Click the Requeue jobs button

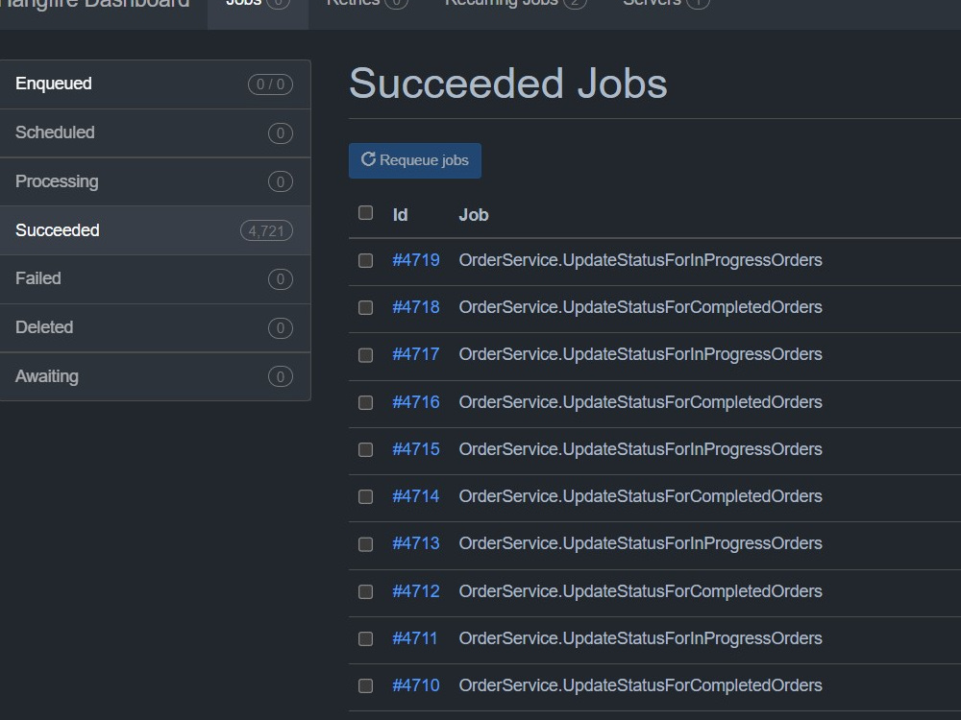(415, 160)
